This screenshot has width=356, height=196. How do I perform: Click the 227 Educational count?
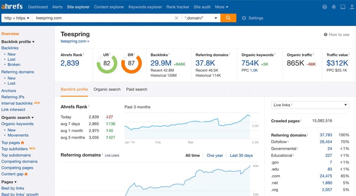click(329, 155)
